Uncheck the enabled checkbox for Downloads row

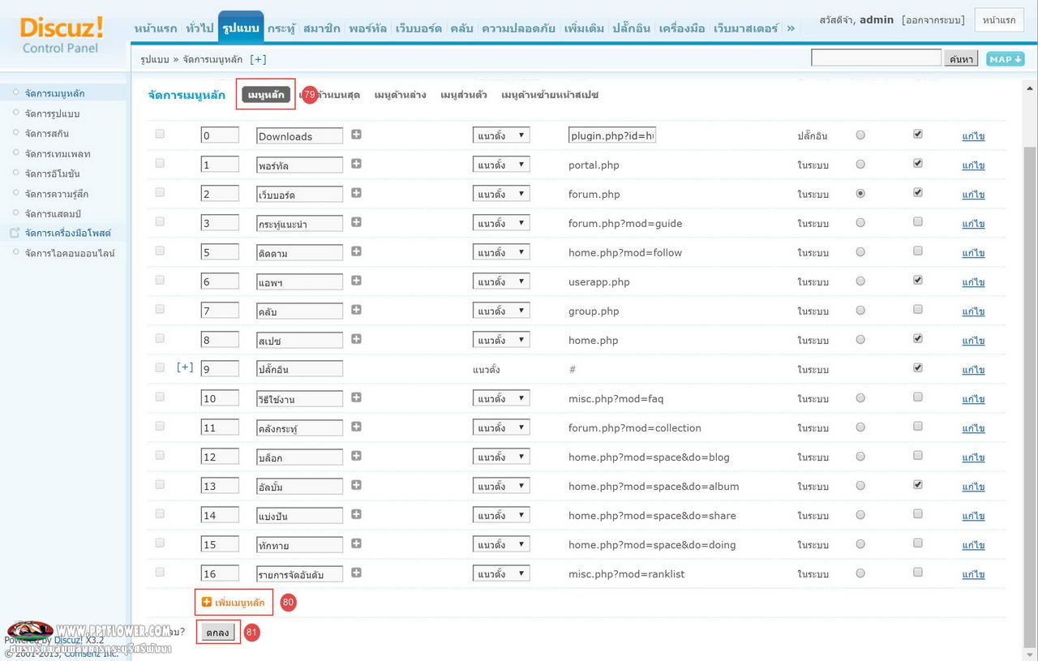tap(918, 134)
